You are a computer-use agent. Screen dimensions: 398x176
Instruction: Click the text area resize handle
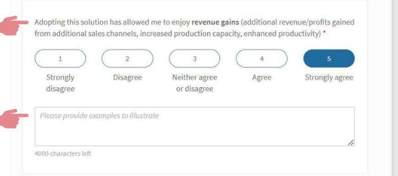[x=351, y=143]
